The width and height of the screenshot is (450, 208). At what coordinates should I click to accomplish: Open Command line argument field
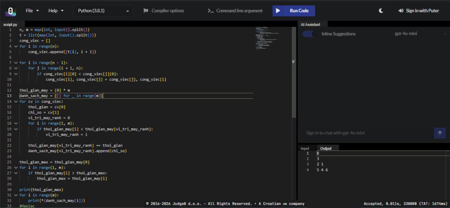(236, 11)
